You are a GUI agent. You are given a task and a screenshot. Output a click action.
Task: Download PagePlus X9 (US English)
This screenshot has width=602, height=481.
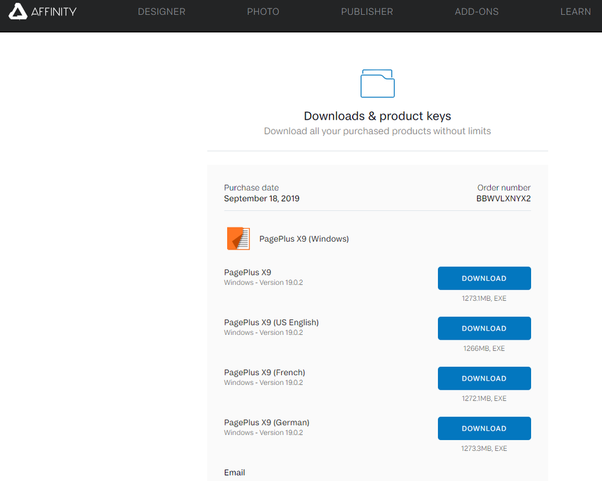point(484,328)
